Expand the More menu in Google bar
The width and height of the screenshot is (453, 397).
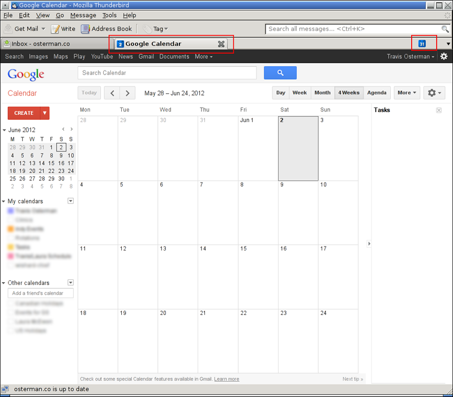tap(204, 57)
